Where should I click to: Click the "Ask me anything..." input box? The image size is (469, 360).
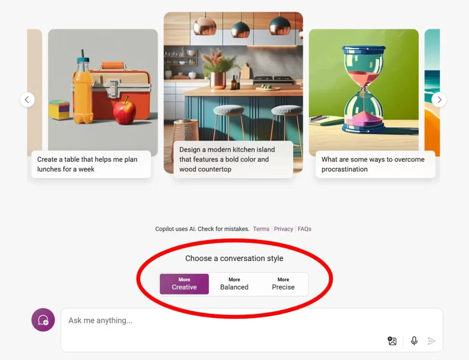(x=220, y=321)
